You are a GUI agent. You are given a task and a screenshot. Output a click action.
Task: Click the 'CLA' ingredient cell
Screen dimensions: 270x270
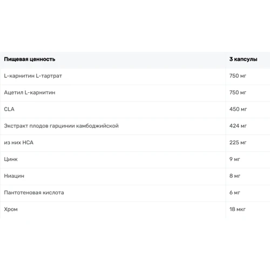pyautogui.click(x=9, y=109)
